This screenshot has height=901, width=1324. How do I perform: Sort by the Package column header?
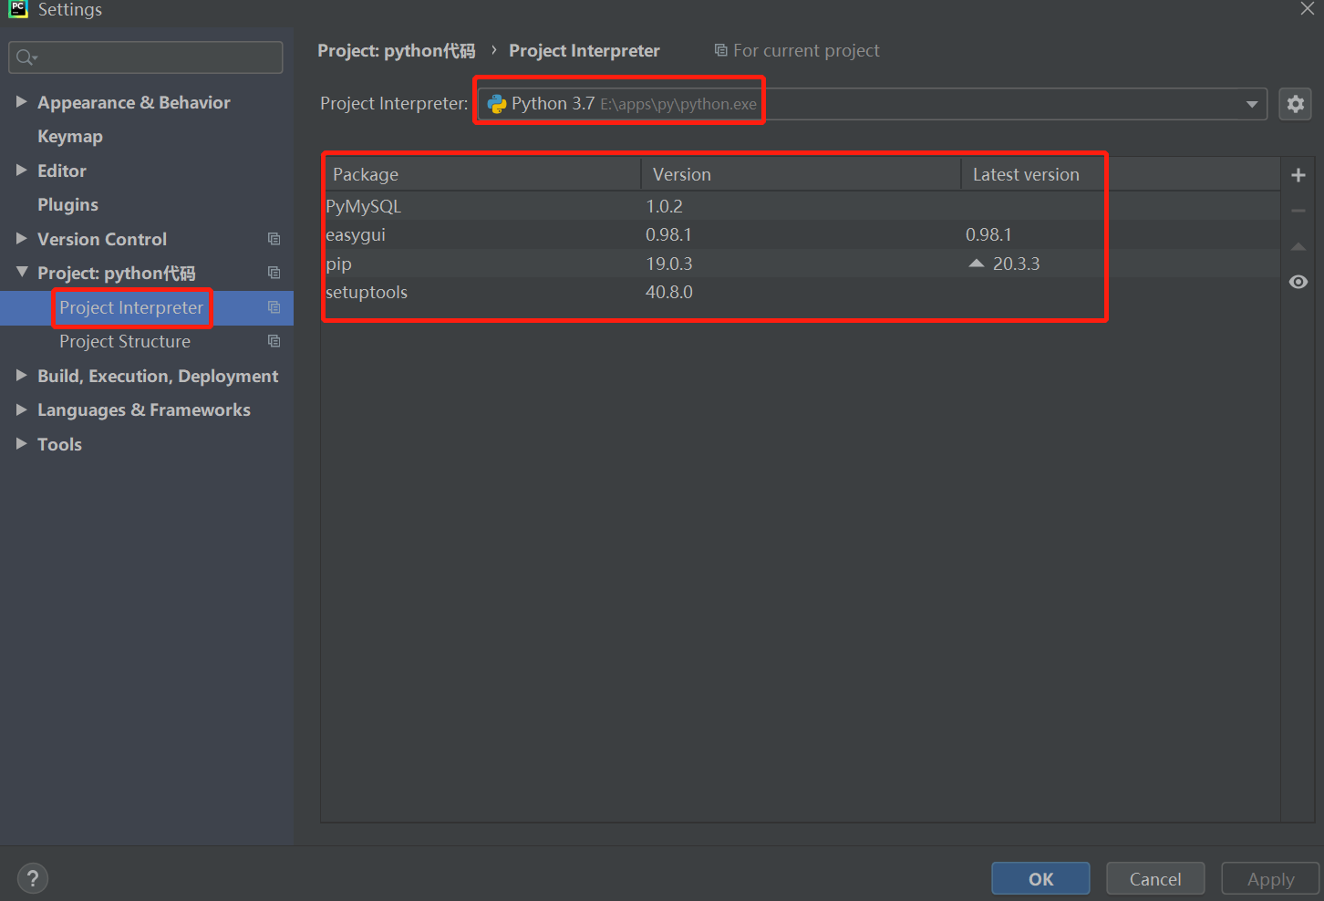(x=481, y=174)
